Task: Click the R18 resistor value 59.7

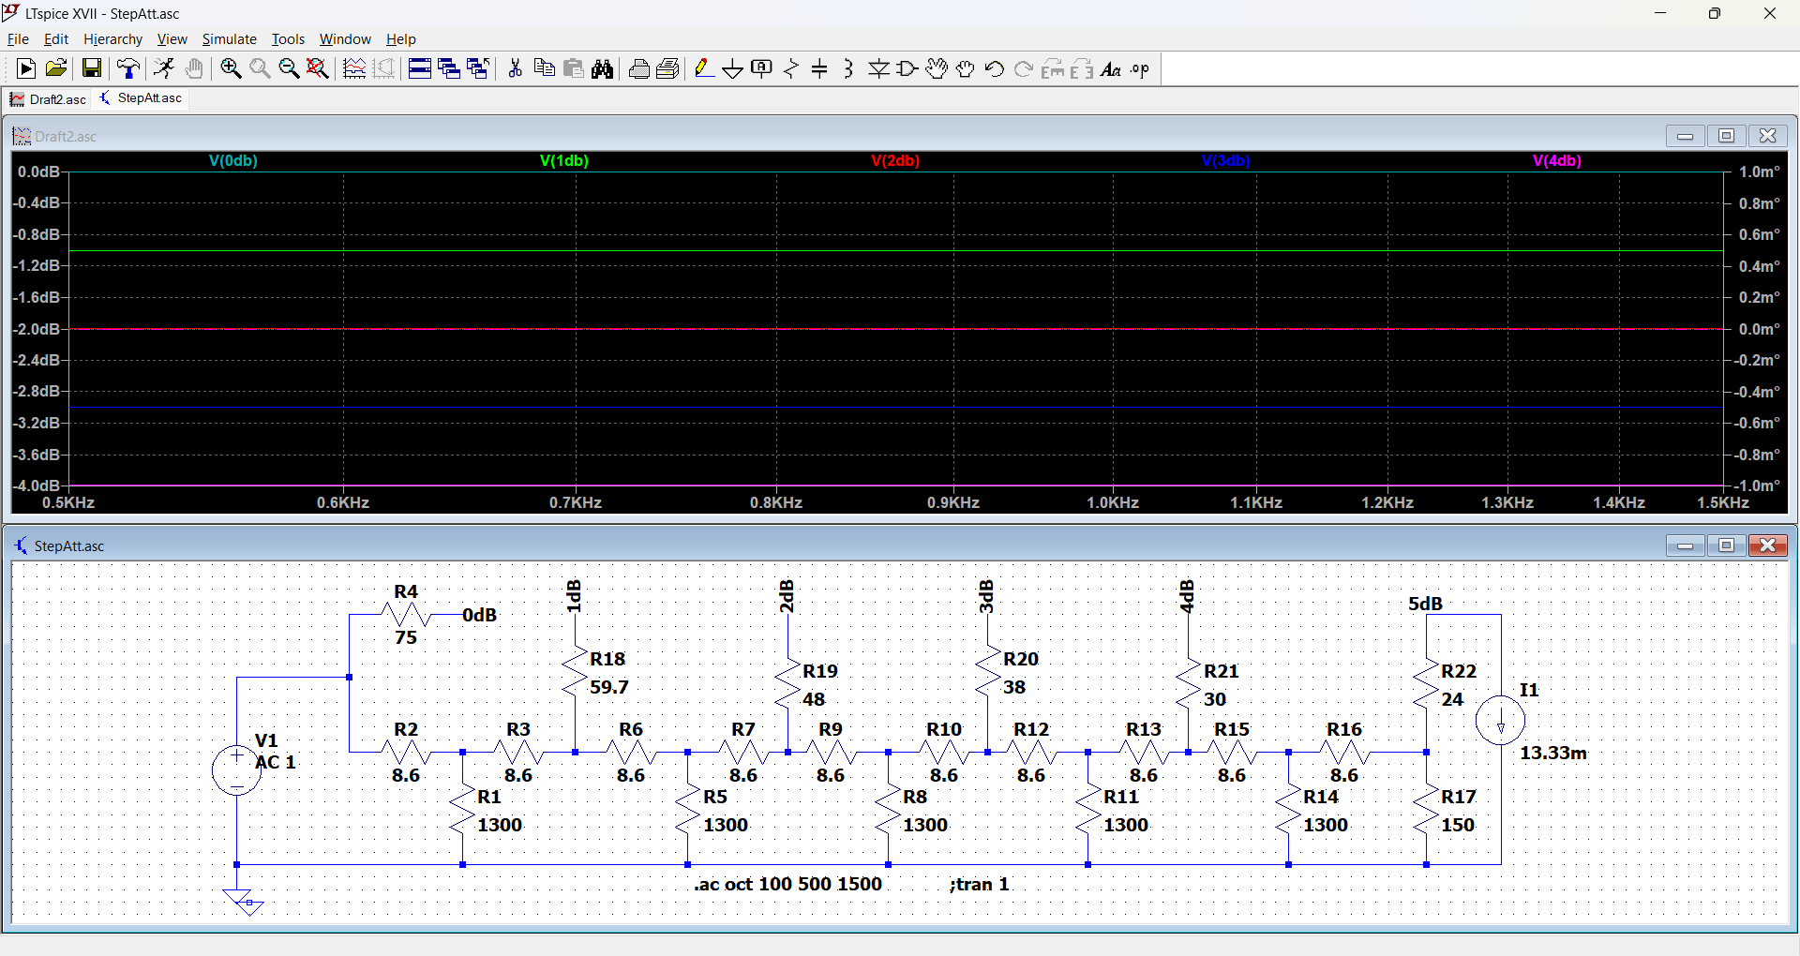Action: pyautogui.click(x=609, y=687)
